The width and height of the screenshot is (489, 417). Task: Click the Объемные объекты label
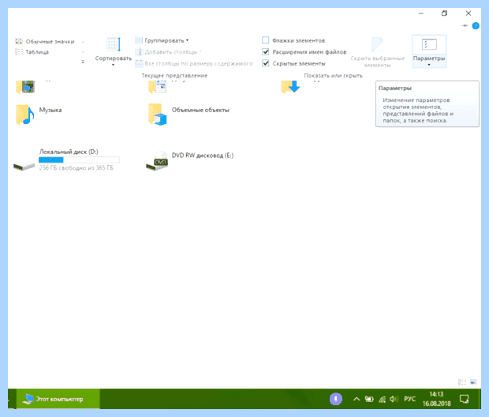click(200, 110)
